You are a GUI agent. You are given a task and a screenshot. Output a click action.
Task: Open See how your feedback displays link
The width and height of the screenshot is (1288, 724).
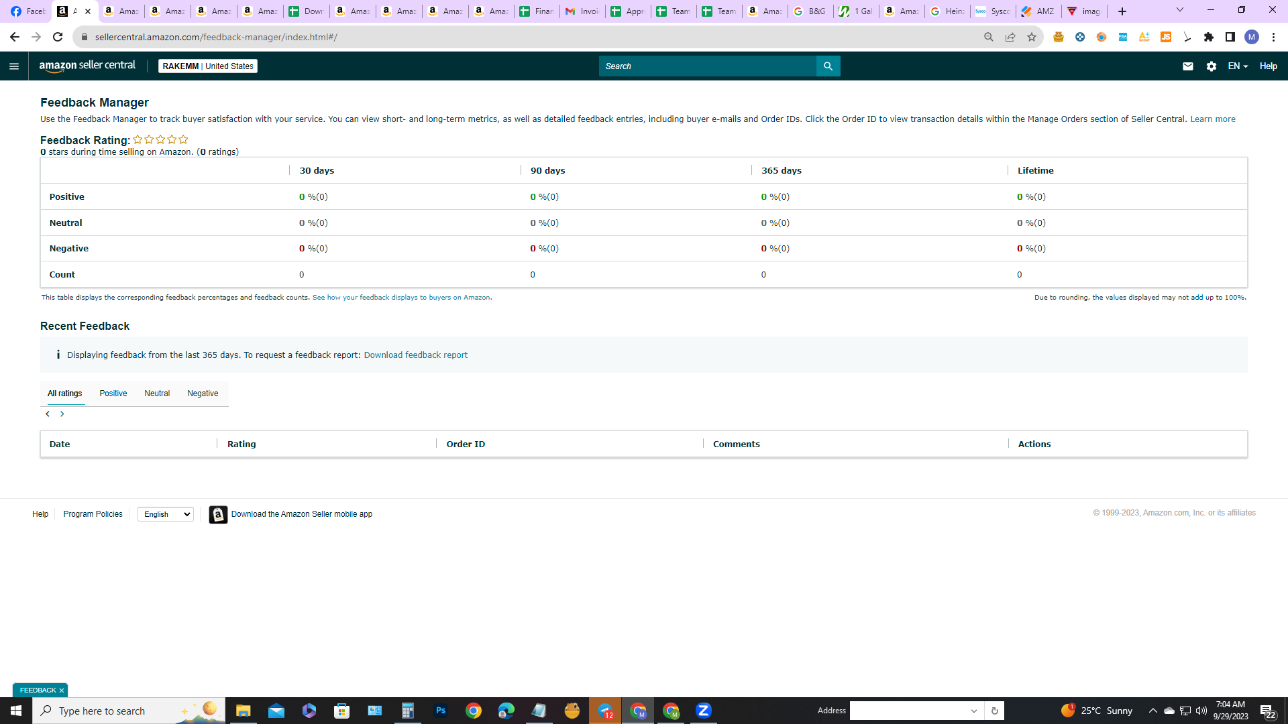(401, 298)
